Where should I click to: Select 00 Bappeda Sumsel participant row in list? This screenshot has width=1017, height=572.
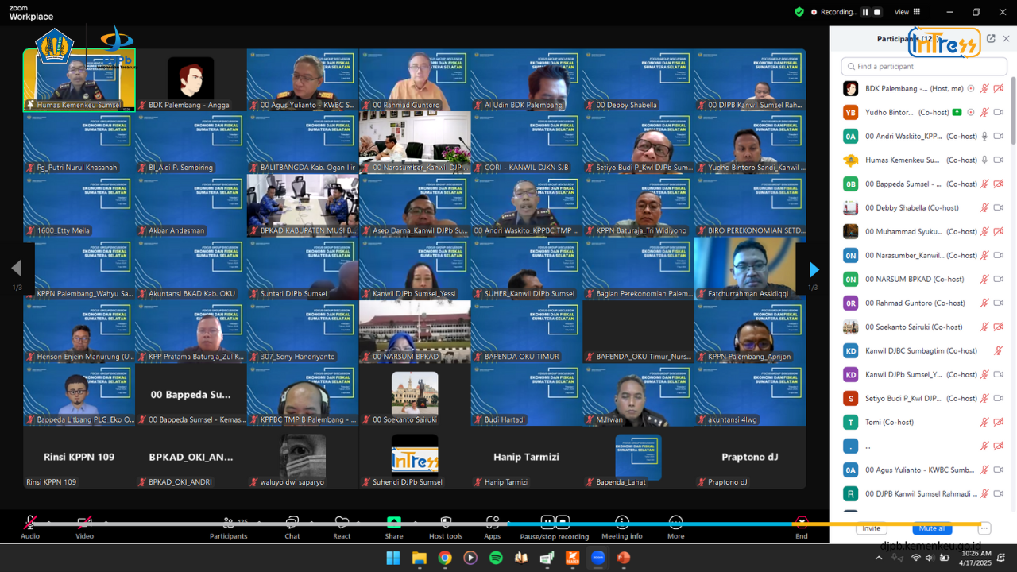click(x=925, y=184)
